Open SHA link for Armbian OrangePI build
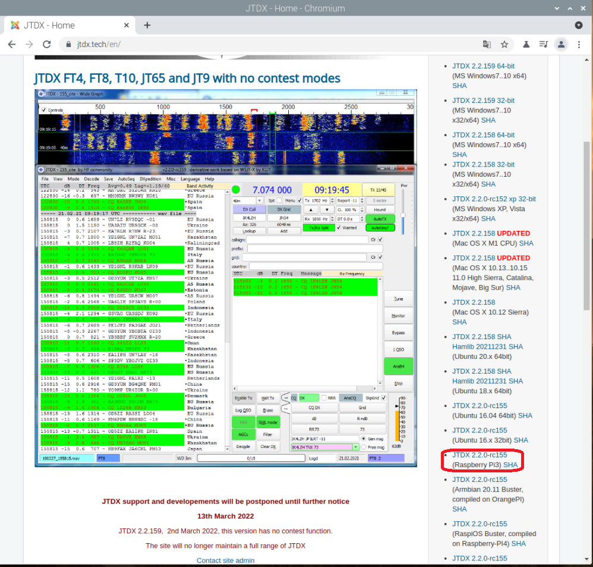593x567 pixels. 459,509
